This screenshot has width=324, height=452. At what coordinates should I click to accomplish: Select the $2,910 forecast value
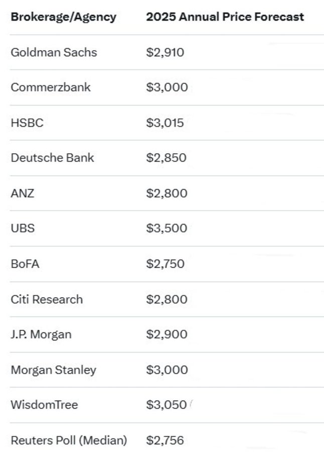tap(165, 52)
